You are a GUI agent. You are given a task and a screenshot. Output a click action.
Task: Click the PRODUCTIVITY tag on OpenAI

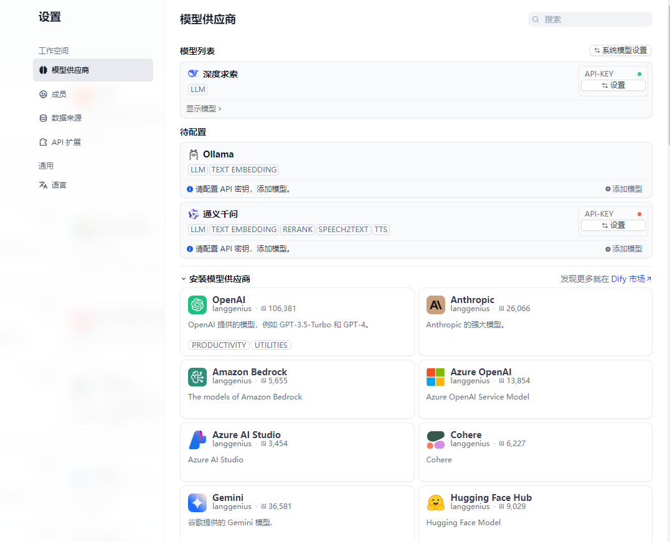(219, 345)
